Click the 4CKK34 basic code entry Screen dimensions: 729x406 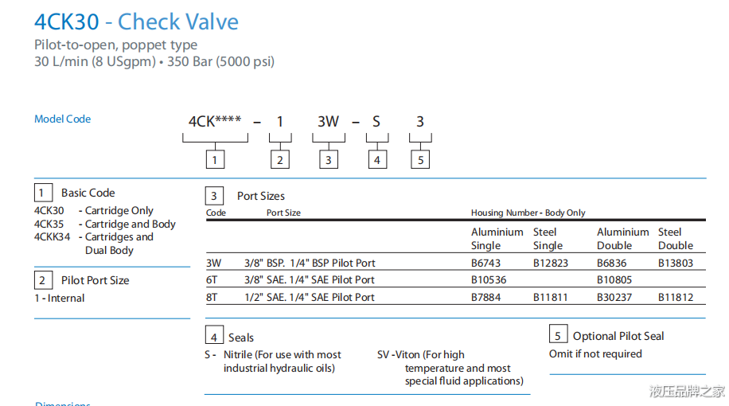(x=53, y=237)
